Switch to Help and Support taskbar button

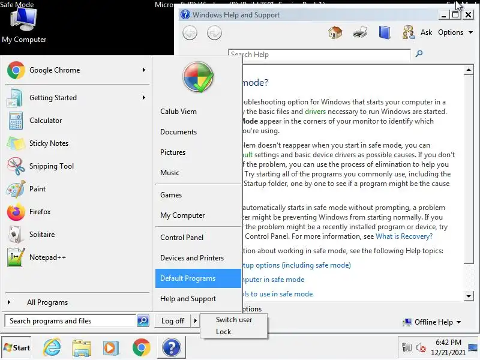click(x=172, y=347)
